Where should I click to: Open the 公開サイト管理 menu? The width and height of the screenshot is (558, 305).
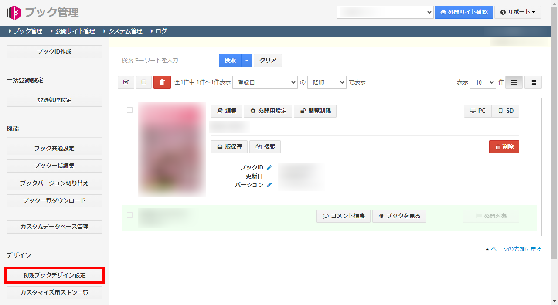[75, 31]
